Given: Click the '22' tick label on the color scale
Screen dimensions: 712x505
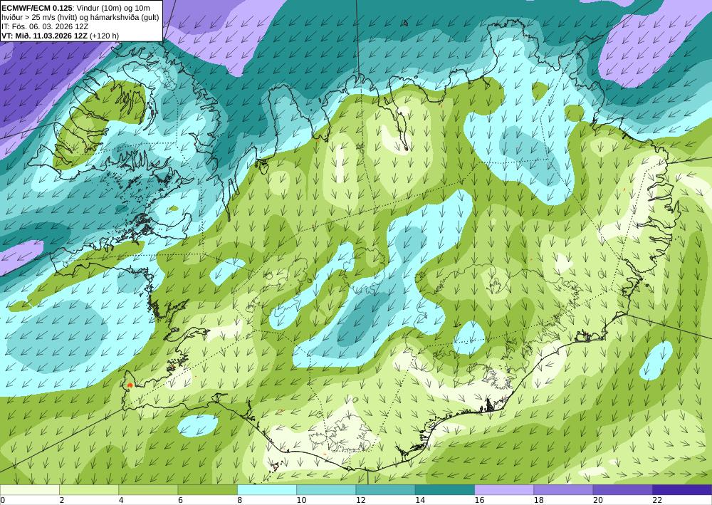Looking at the screenshot, I should (x=657, y=500).
